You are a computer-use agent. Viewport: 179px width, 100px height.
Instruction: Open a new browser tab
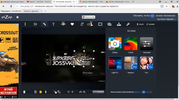click(133, 2)
